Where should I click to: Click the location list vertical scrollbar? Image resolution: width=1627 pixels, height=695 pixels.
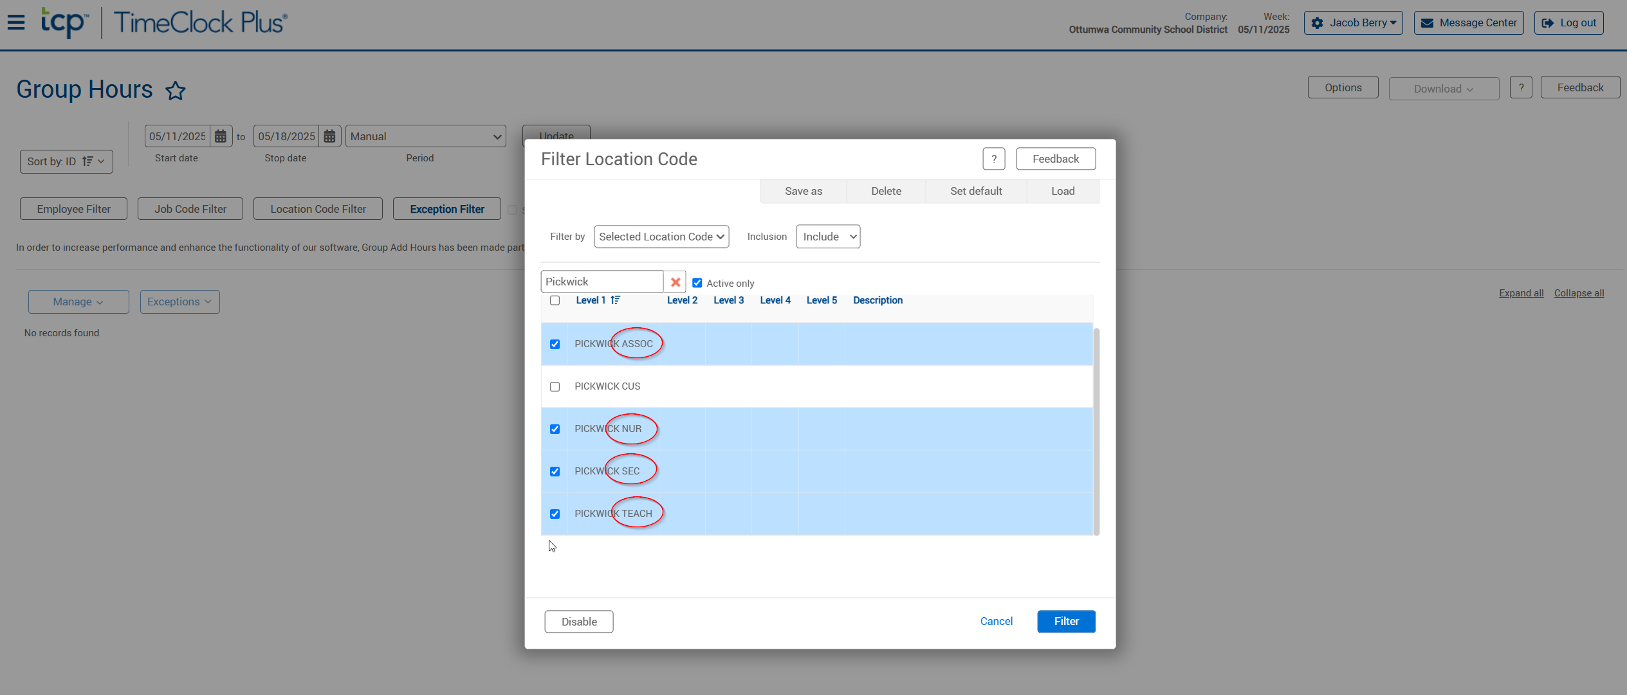1096,431
